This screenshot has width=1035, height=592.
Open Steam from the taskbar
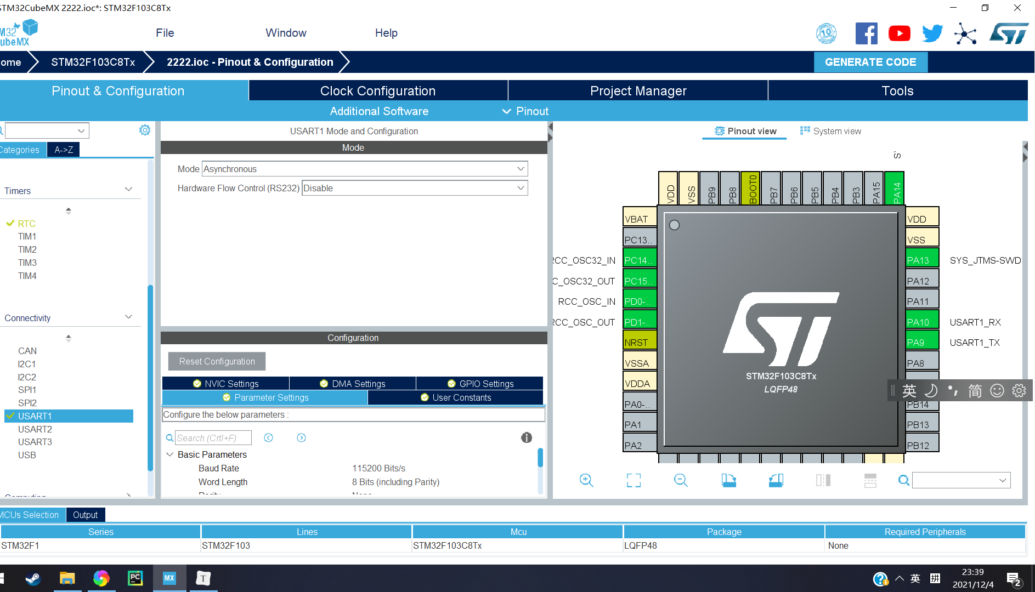click(33, 578)
